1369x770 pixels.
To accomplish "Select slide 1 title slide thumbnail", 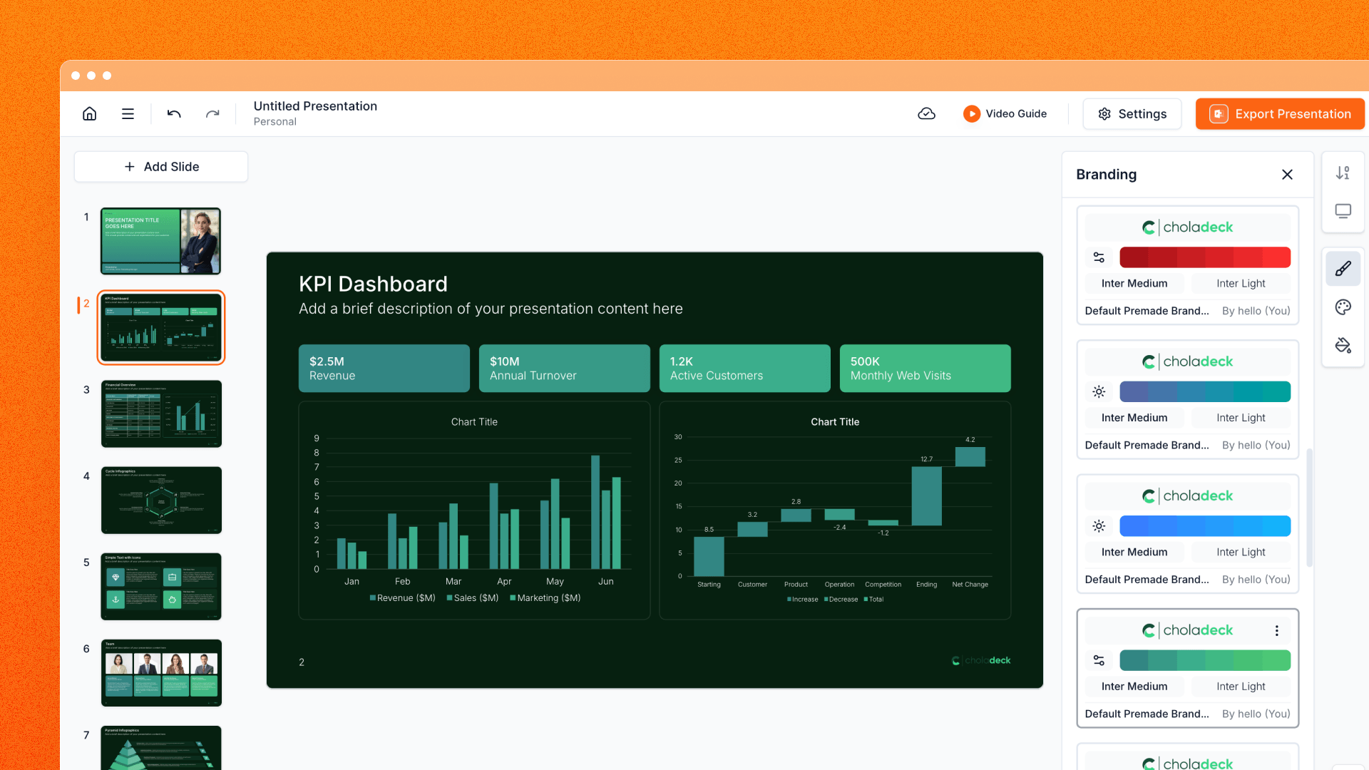I will (x=161, y=241).
